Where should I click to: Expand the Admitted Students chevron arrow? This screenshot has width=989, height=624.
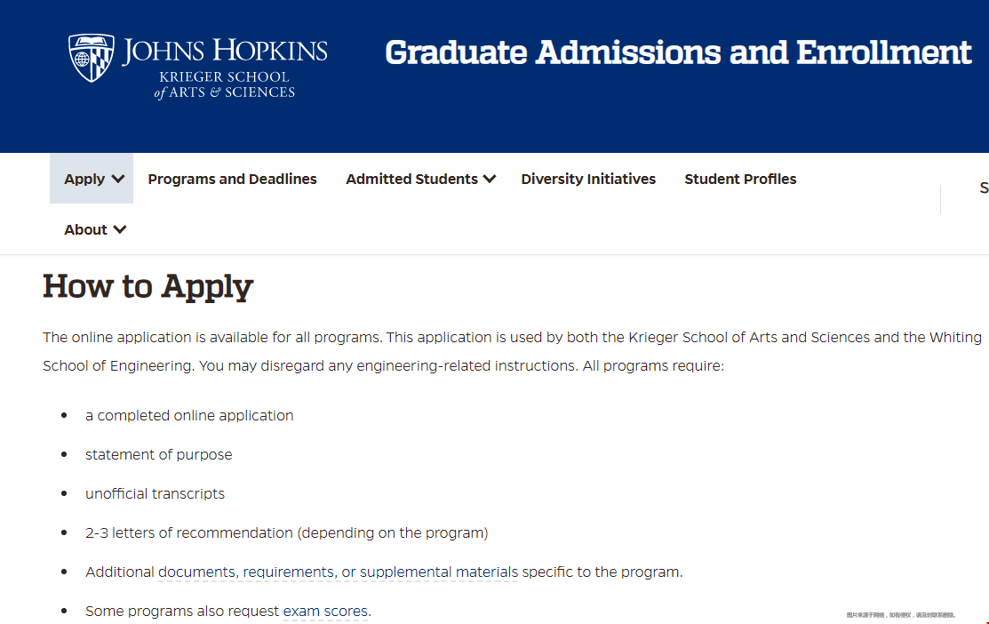coord(490,180)
